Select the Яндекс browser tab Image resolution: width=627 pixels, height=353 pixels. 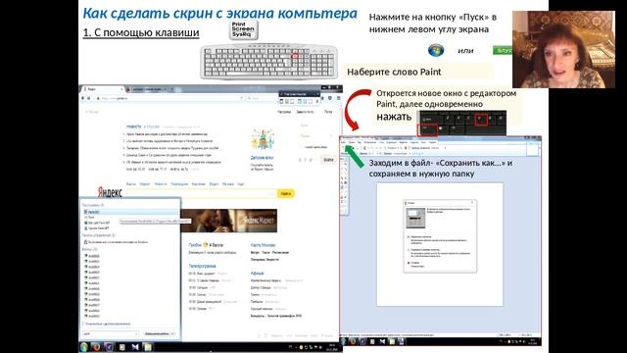click(103, 89)
